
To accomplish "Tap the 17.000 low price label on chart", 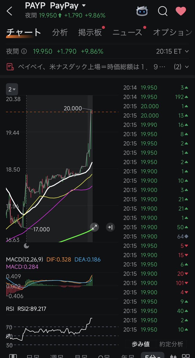I will [41, 229].
